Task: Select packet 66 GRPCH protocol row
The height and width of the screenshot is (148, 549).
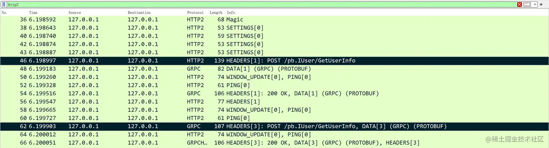Action: pos(274,143)
